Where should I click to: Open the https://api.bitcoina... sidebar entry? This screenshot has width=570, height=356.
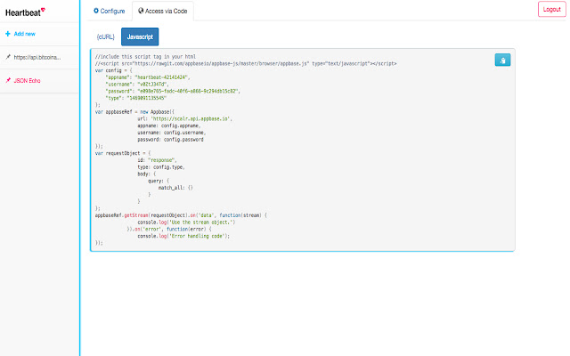pyautogui.click(x=39, y=57)
